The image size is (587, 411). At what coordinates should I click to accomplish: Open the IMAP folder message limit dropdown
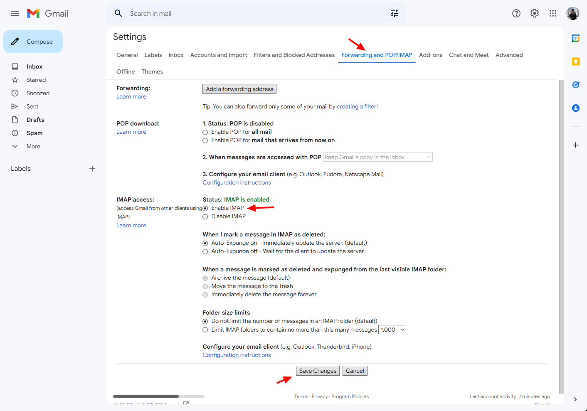pyautogui.click(x=392, y=330)
